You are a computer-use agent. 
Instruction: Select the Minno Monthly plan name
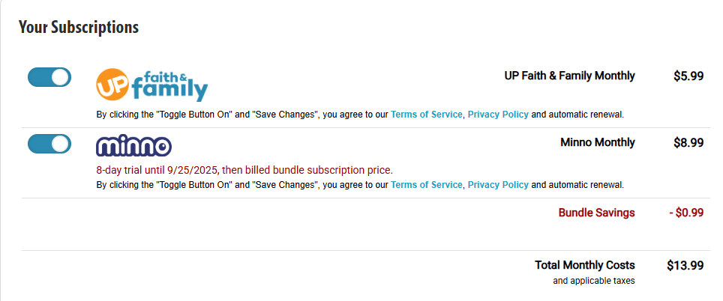(597, 142)
